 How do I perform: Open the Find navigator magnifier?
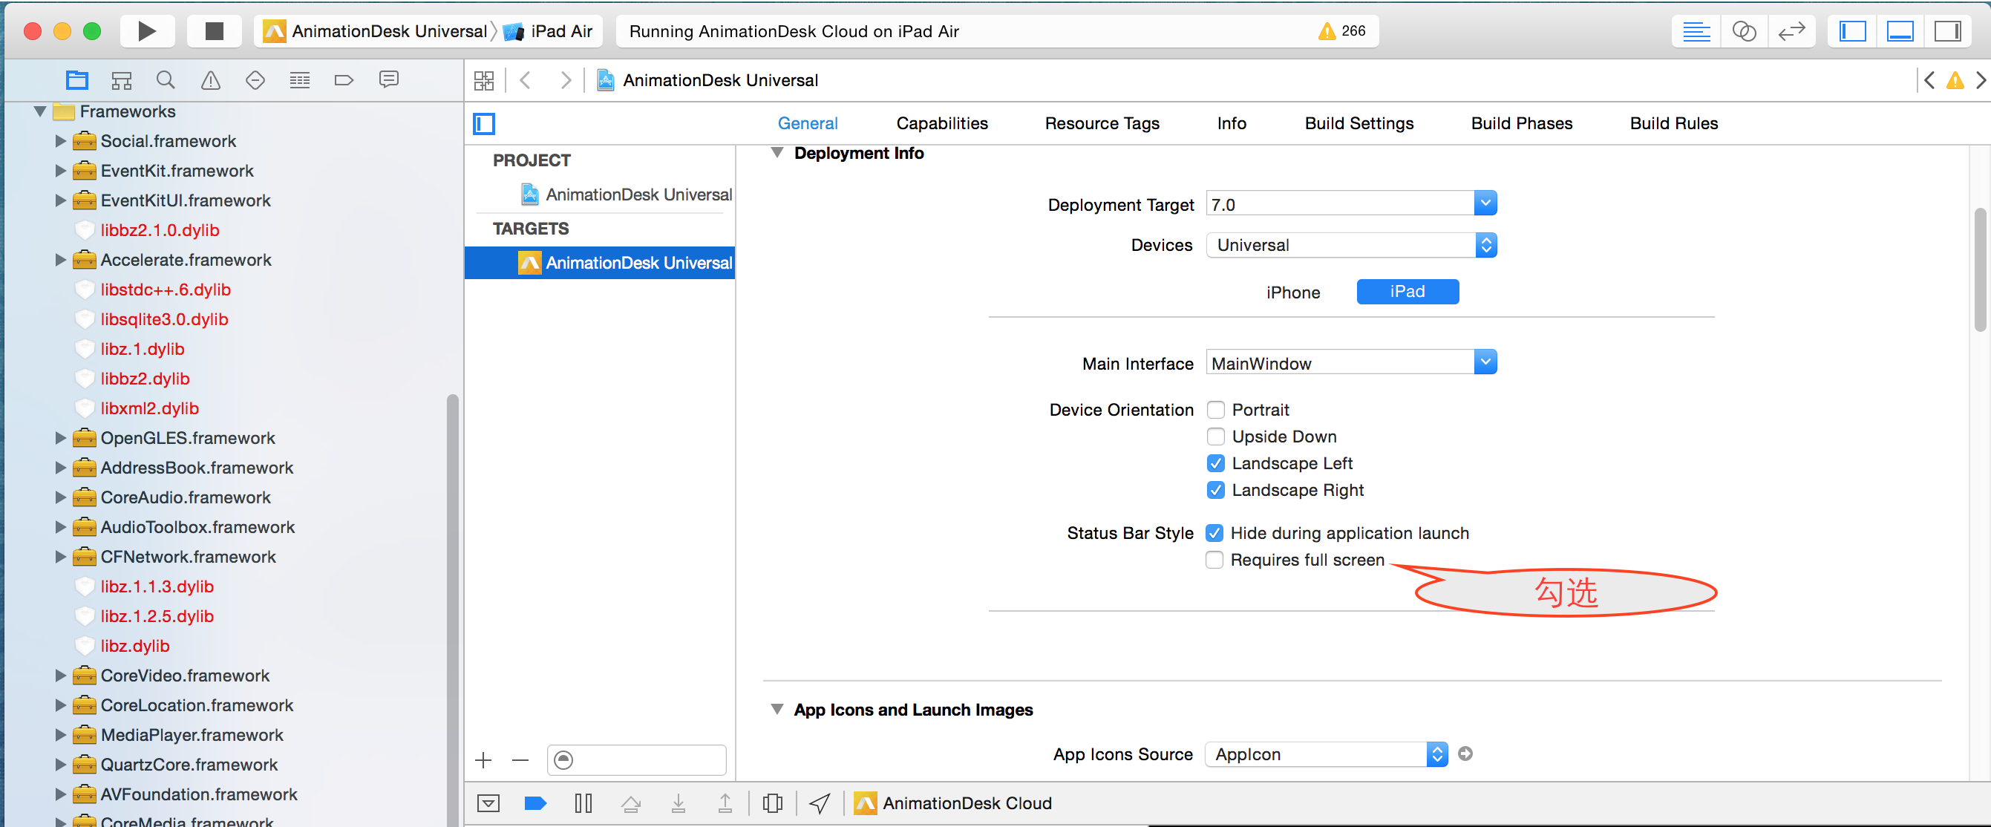click(166, 79)
